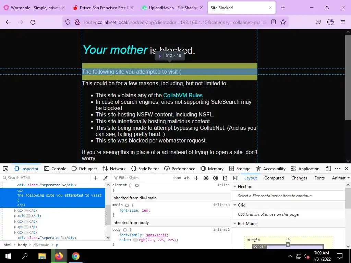Image resolution: width=351 pixels, height=263 pixels.
Task: Open Firefox account profile icon
Action: tap(330, 22)
